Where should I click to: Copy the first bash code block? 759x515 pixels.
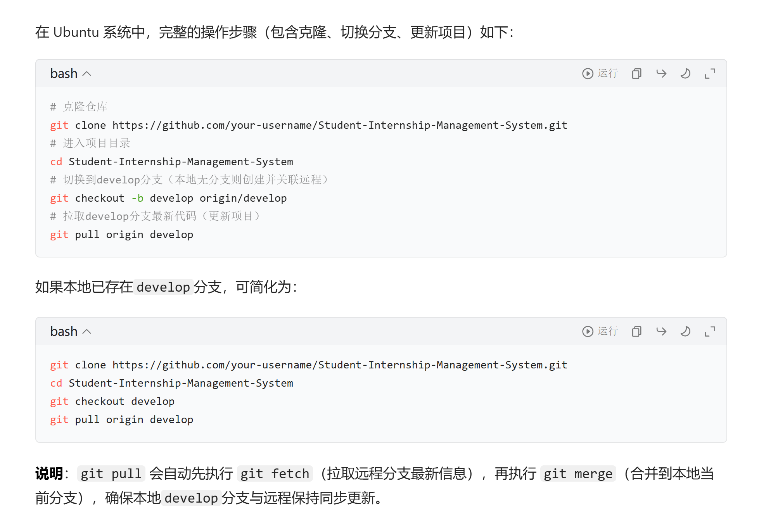[x=636, y=74]
